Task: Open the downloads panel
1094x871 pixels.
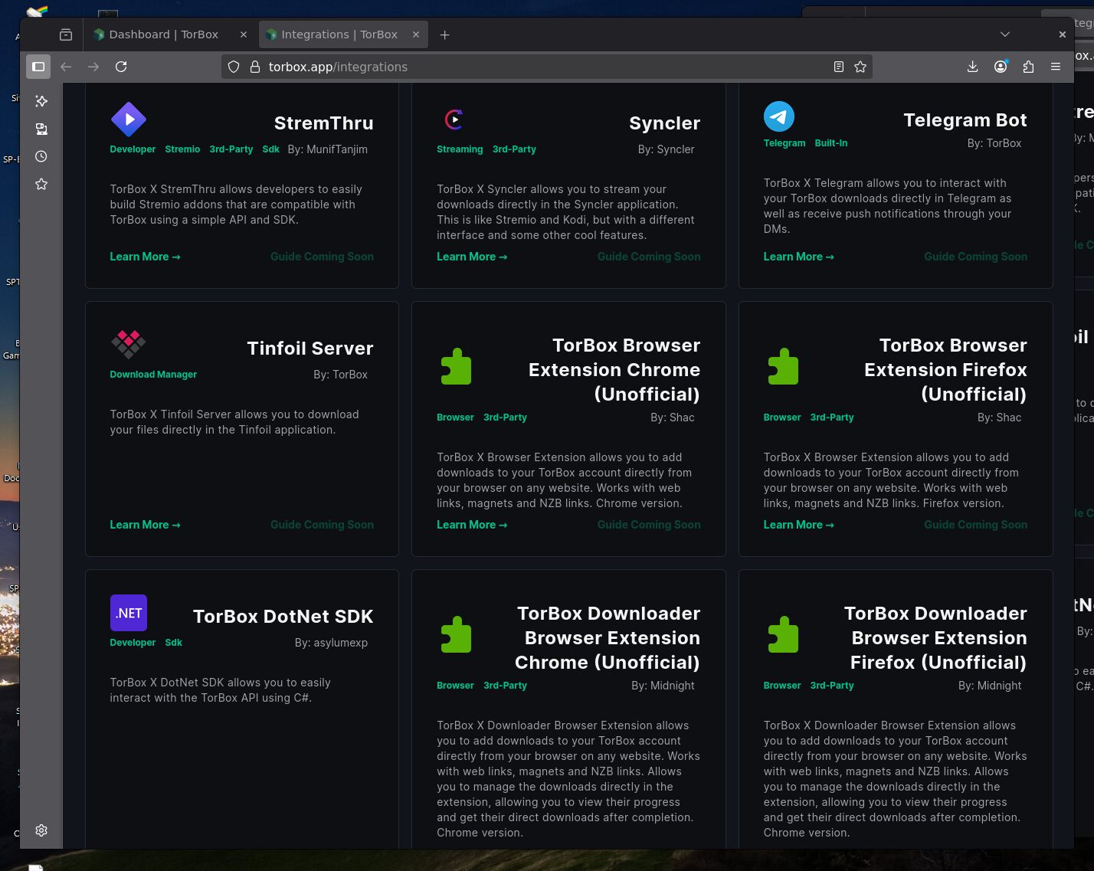Action: click(x=972, y=67)
